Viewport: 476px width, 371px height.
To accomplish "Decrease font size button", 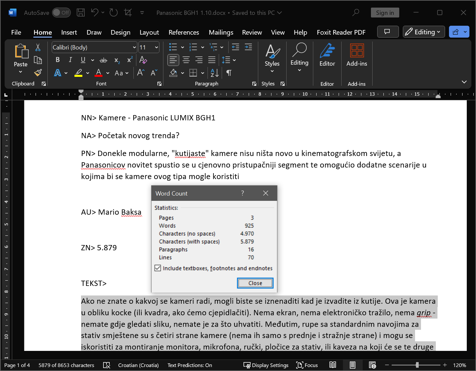I will (154, 73).
